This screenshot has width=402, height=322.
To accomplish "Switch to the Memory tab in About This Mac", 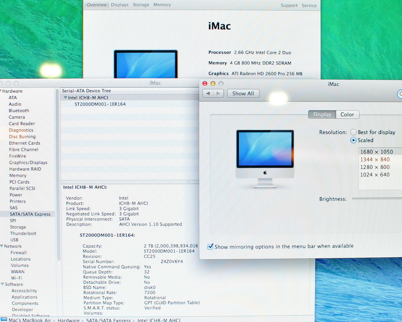I will pyautogui.click(x=162, y=4).
